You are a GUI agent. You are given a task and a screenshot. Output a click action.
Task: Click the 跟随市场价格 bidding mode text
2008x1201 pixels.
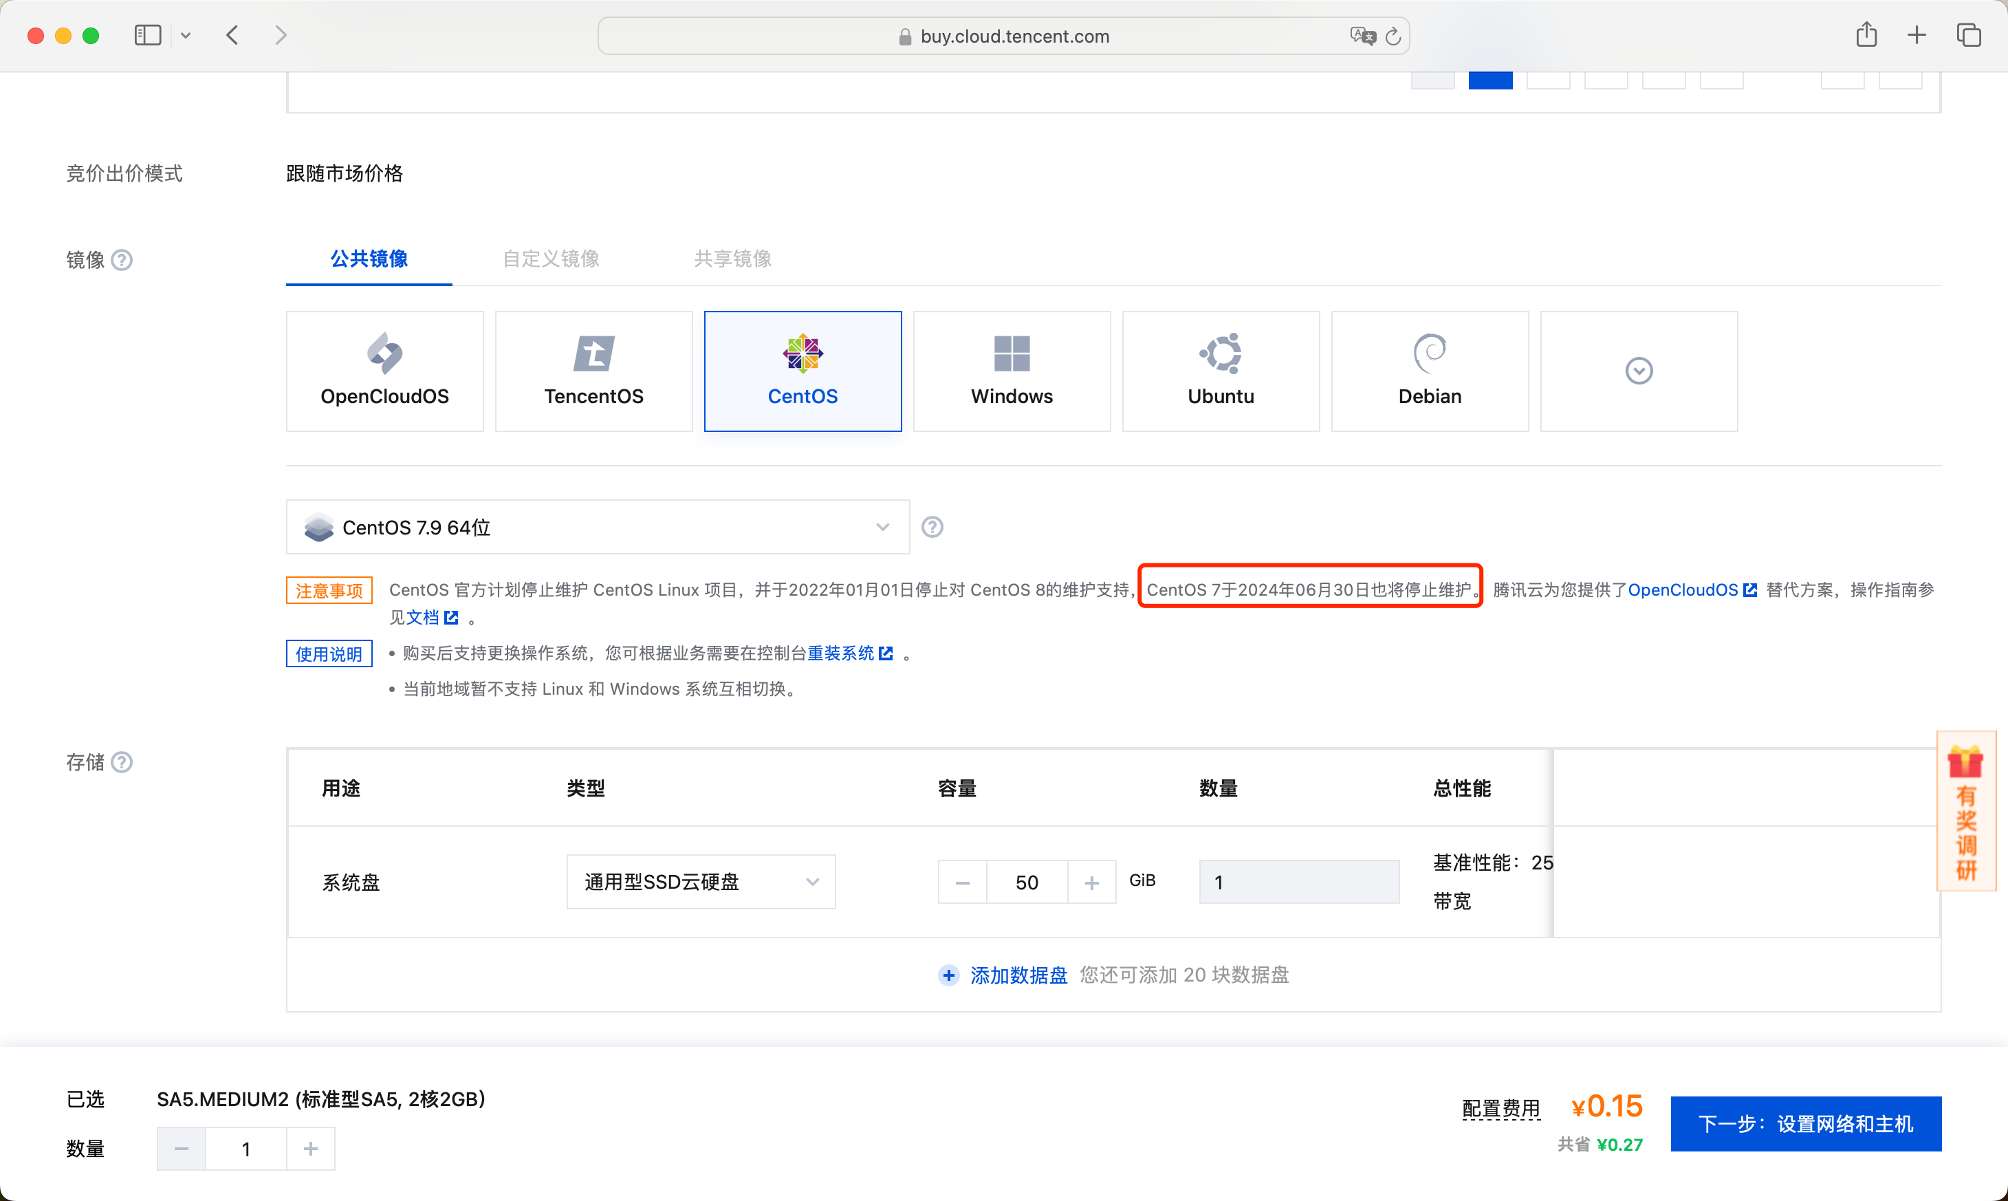point(345,173)
